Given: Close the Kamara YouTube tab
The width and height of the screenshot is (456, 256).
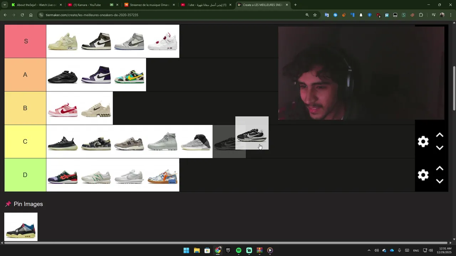Looking at the screenshot, I should pos(117,5).
